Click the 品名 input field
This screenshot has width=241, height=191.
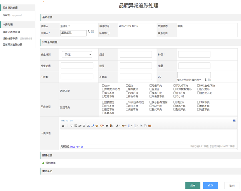click(x=136, y=54)
